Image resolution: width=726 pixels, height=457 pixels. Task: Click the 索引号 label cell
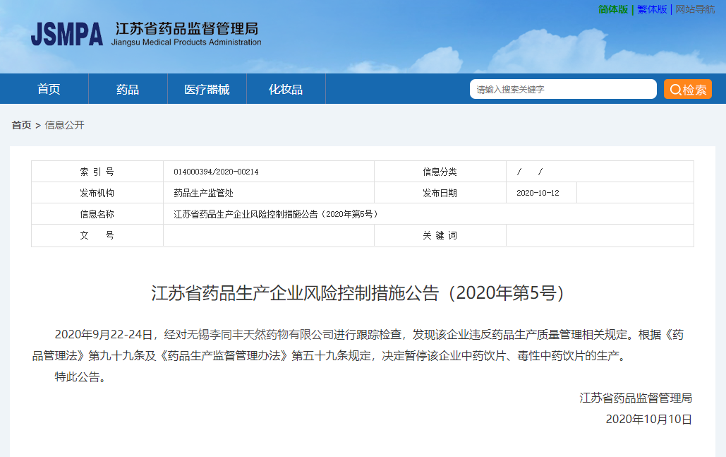(97, 172)
